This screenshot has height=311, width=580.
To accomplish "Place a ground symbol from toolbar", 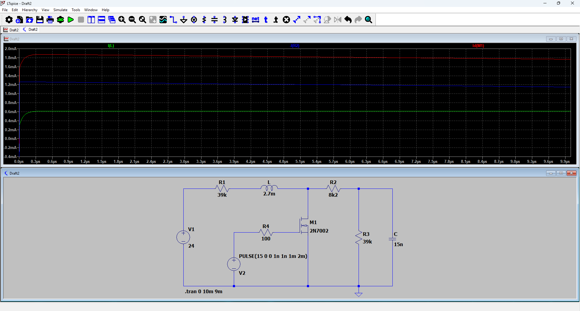I will [184, 20].
